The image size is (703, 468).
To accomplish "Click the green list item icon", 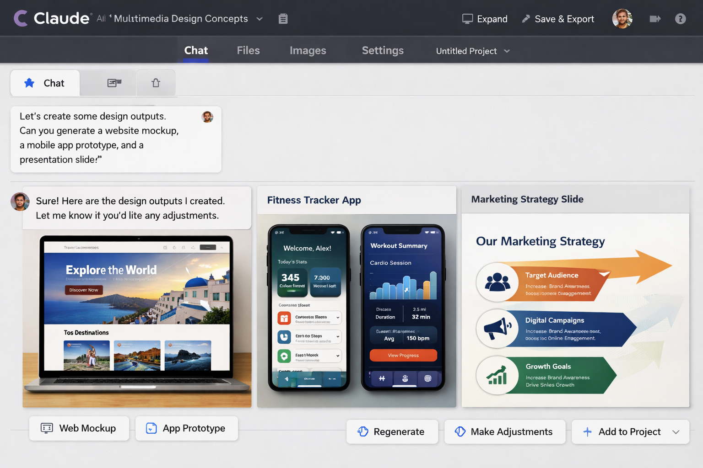I will [x=284, y=356].
